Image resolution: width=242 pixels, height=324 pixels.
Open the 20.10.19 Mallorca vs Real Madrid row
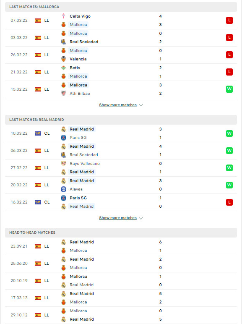coord(121,281)
